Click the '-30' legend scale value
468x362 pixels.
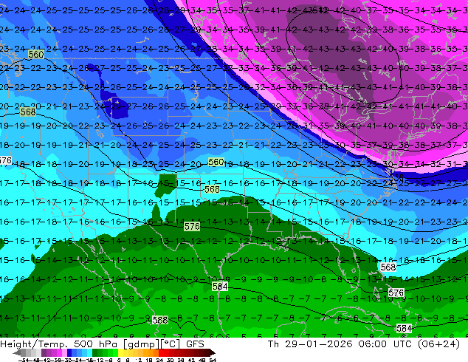[x=69, y=360]
